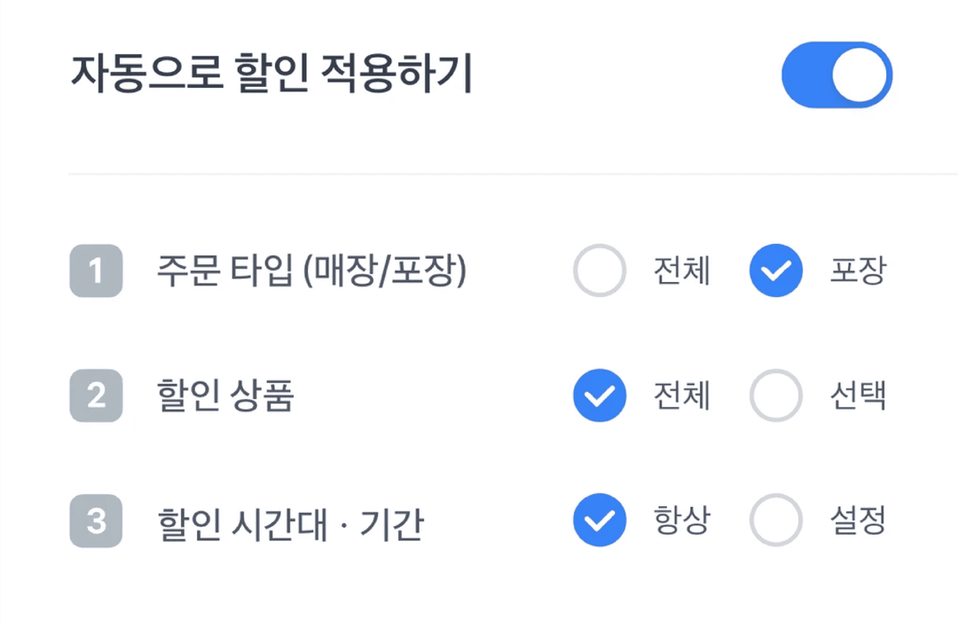Click the number 2 step badge
Screen dimensions: 958x627
pos(96,396)
